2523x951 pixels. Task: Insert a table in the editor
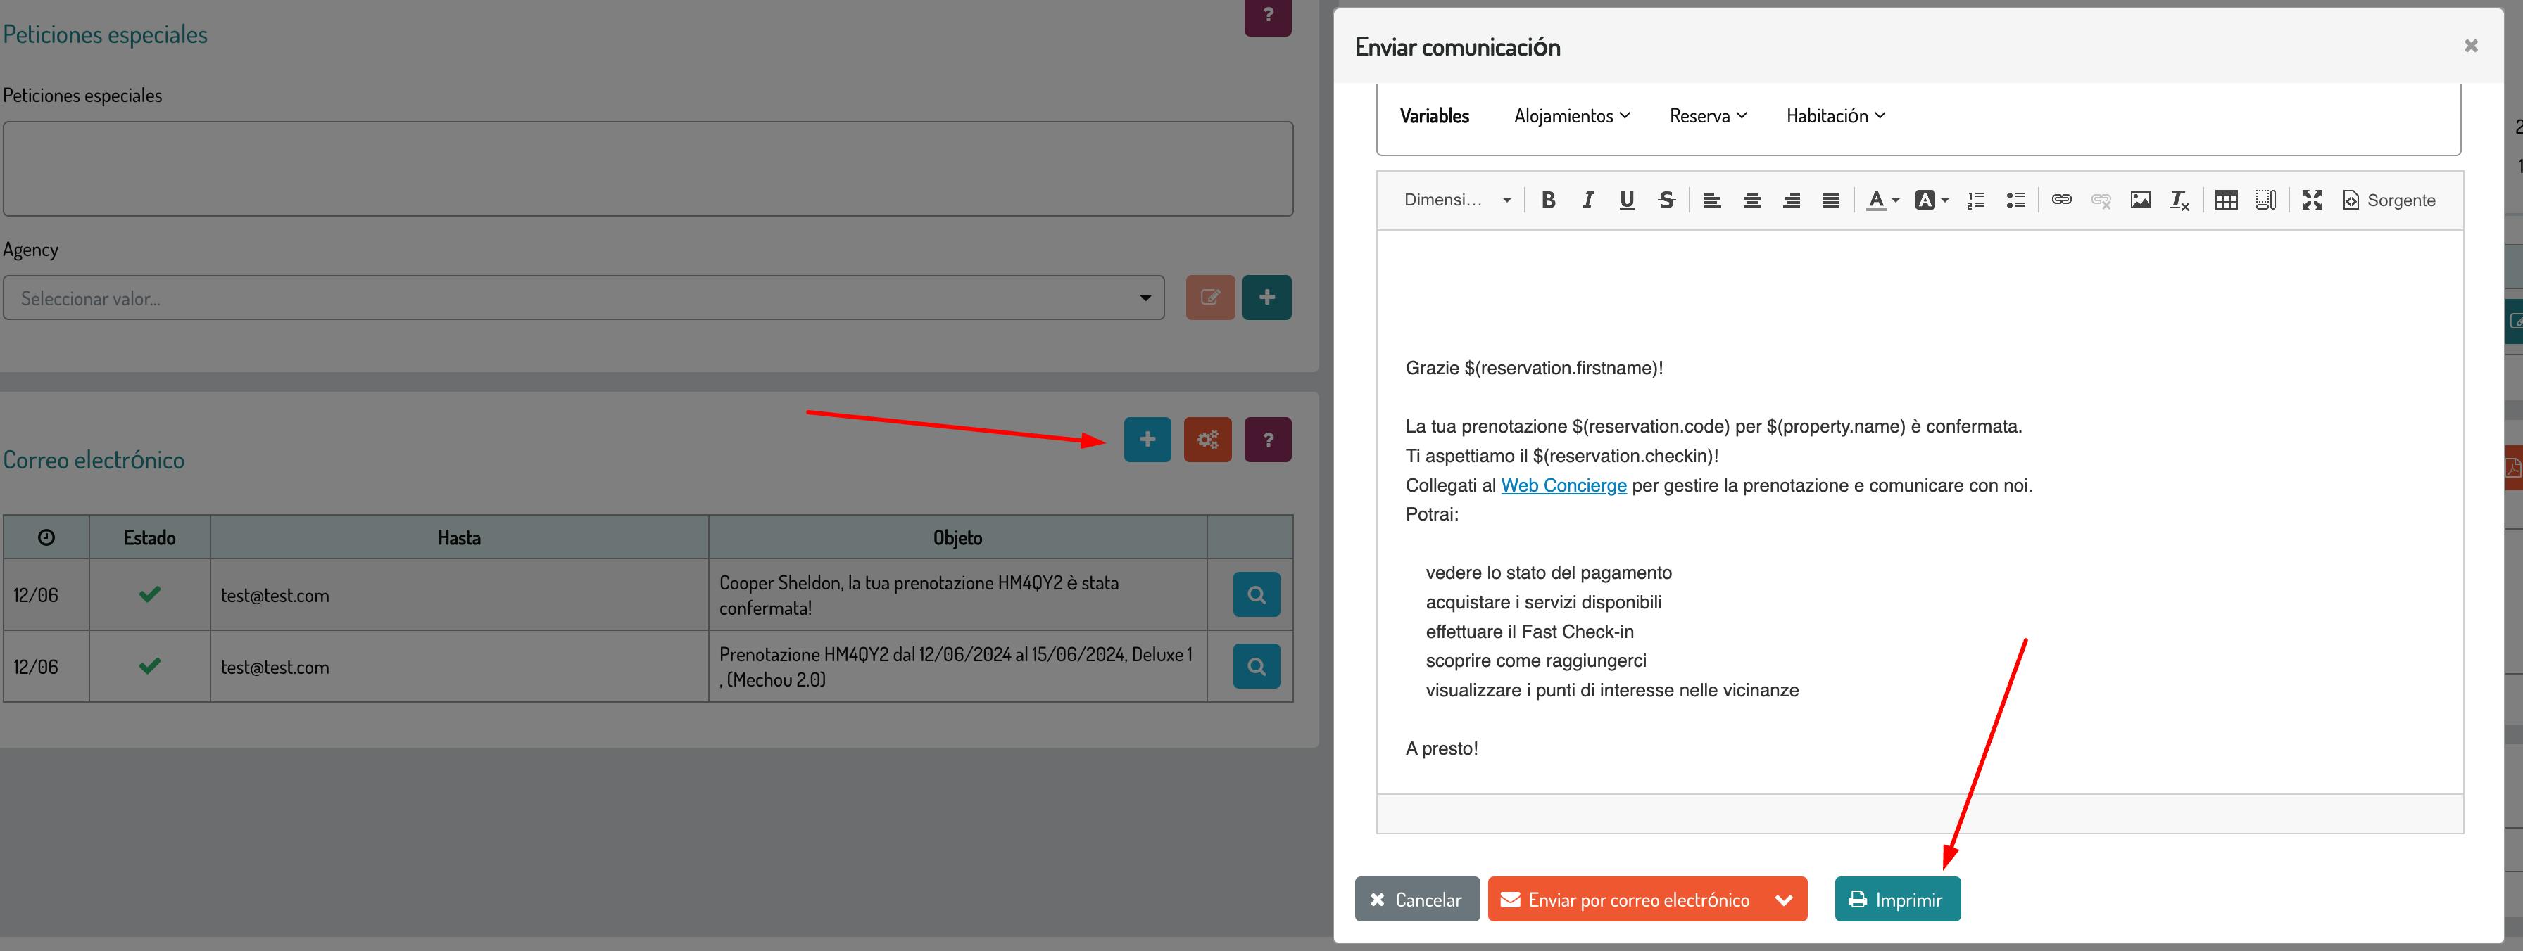2225,200
